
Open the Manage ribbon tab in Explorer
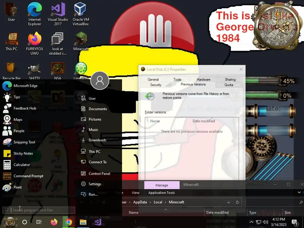162,185
